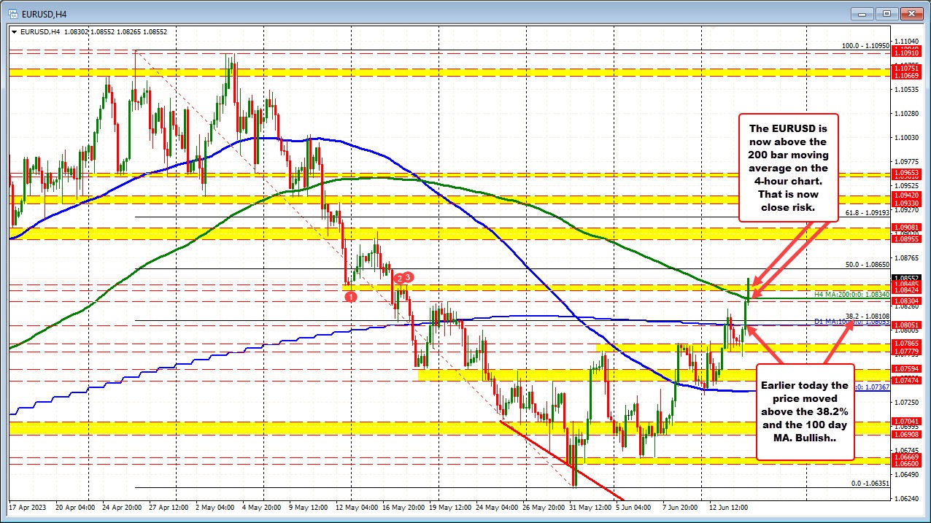Click the numbered marker 2 on the chart

398,278
